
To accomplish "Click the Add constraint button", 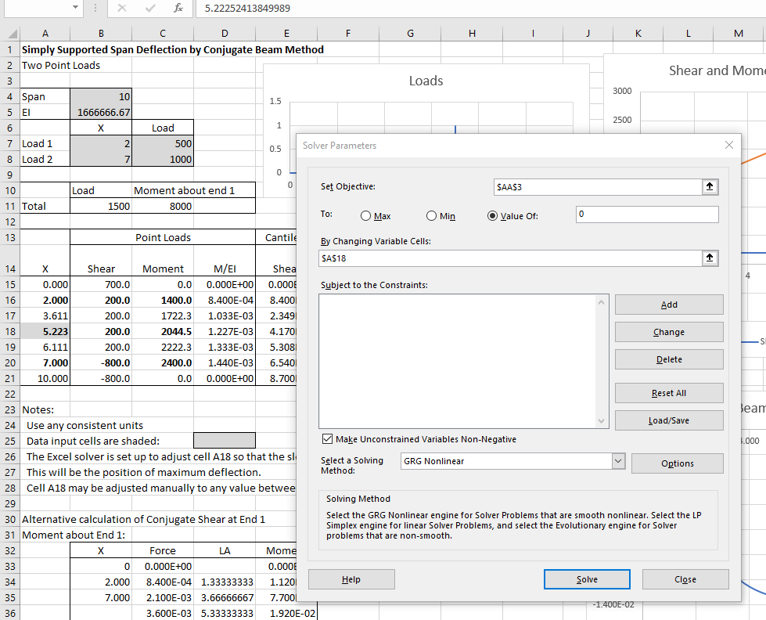I will point(669,305).
